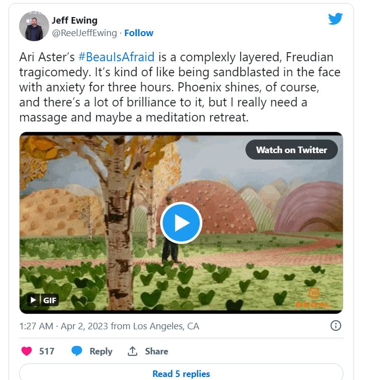Viewport: 371px width, 380px height.
Task: Open the @ReelJeffEwing handle
Action: point(84,33)
